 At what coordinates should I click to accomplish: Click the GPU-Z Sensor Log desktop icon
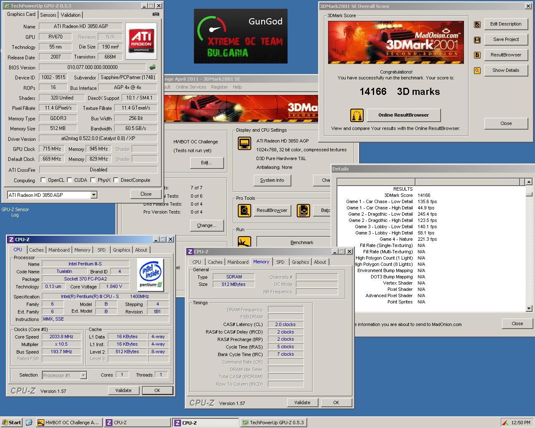(15, 212)
